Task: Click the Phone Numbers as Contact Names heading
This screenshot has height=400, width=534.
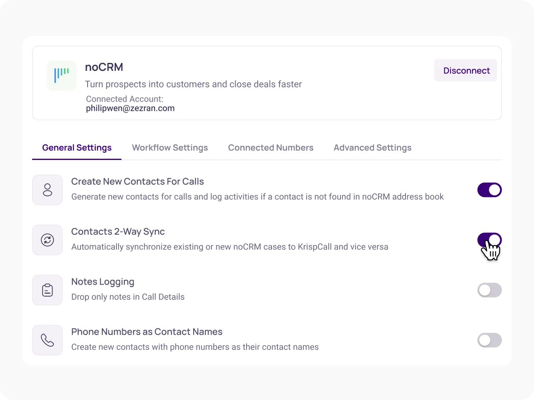Action: pyautogui.click(x=147, y=332)
